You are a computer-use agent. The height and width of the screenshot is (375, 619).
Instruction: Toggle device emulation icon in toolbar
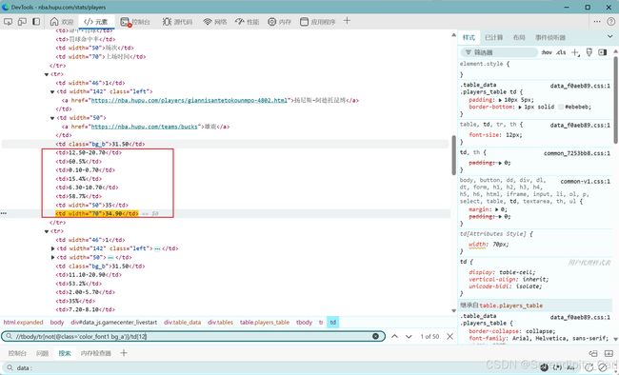click(x=22, y=22)
